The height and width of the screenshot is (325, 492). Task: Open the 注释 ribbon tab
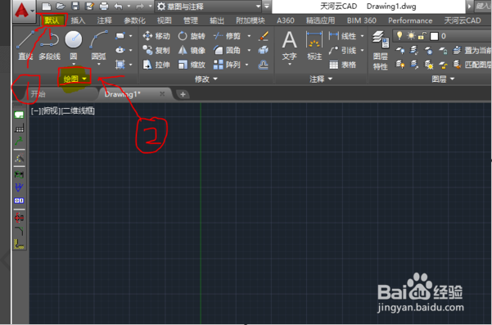(105, 20)
